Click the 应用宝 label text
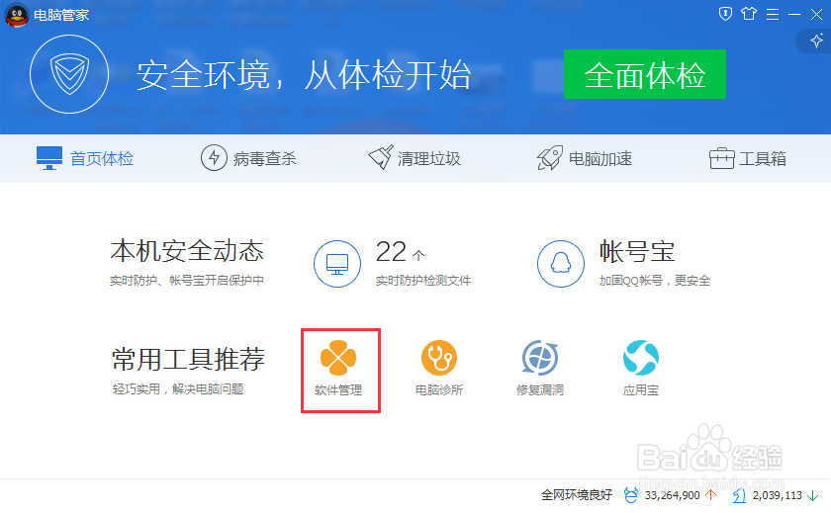This screenshot has height=513, width=831. [641, 390]
